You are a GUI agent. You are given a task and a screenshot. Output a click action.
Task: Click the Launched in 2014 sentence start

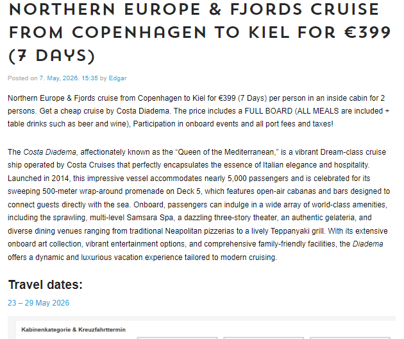coord(38,178)
